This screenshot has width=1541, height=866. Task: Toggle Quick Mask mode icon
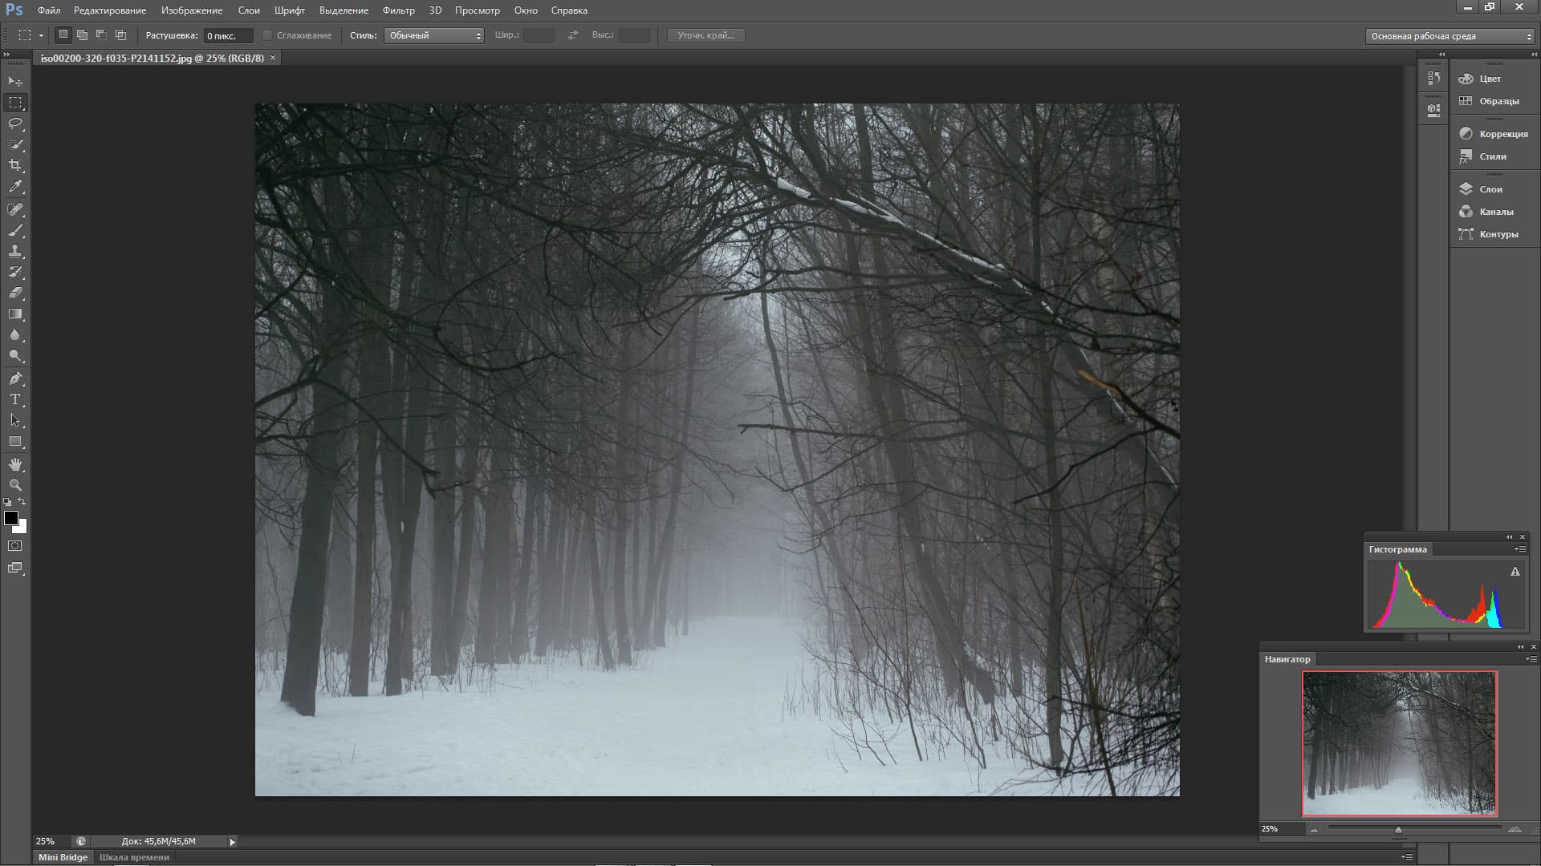[15, 546]
